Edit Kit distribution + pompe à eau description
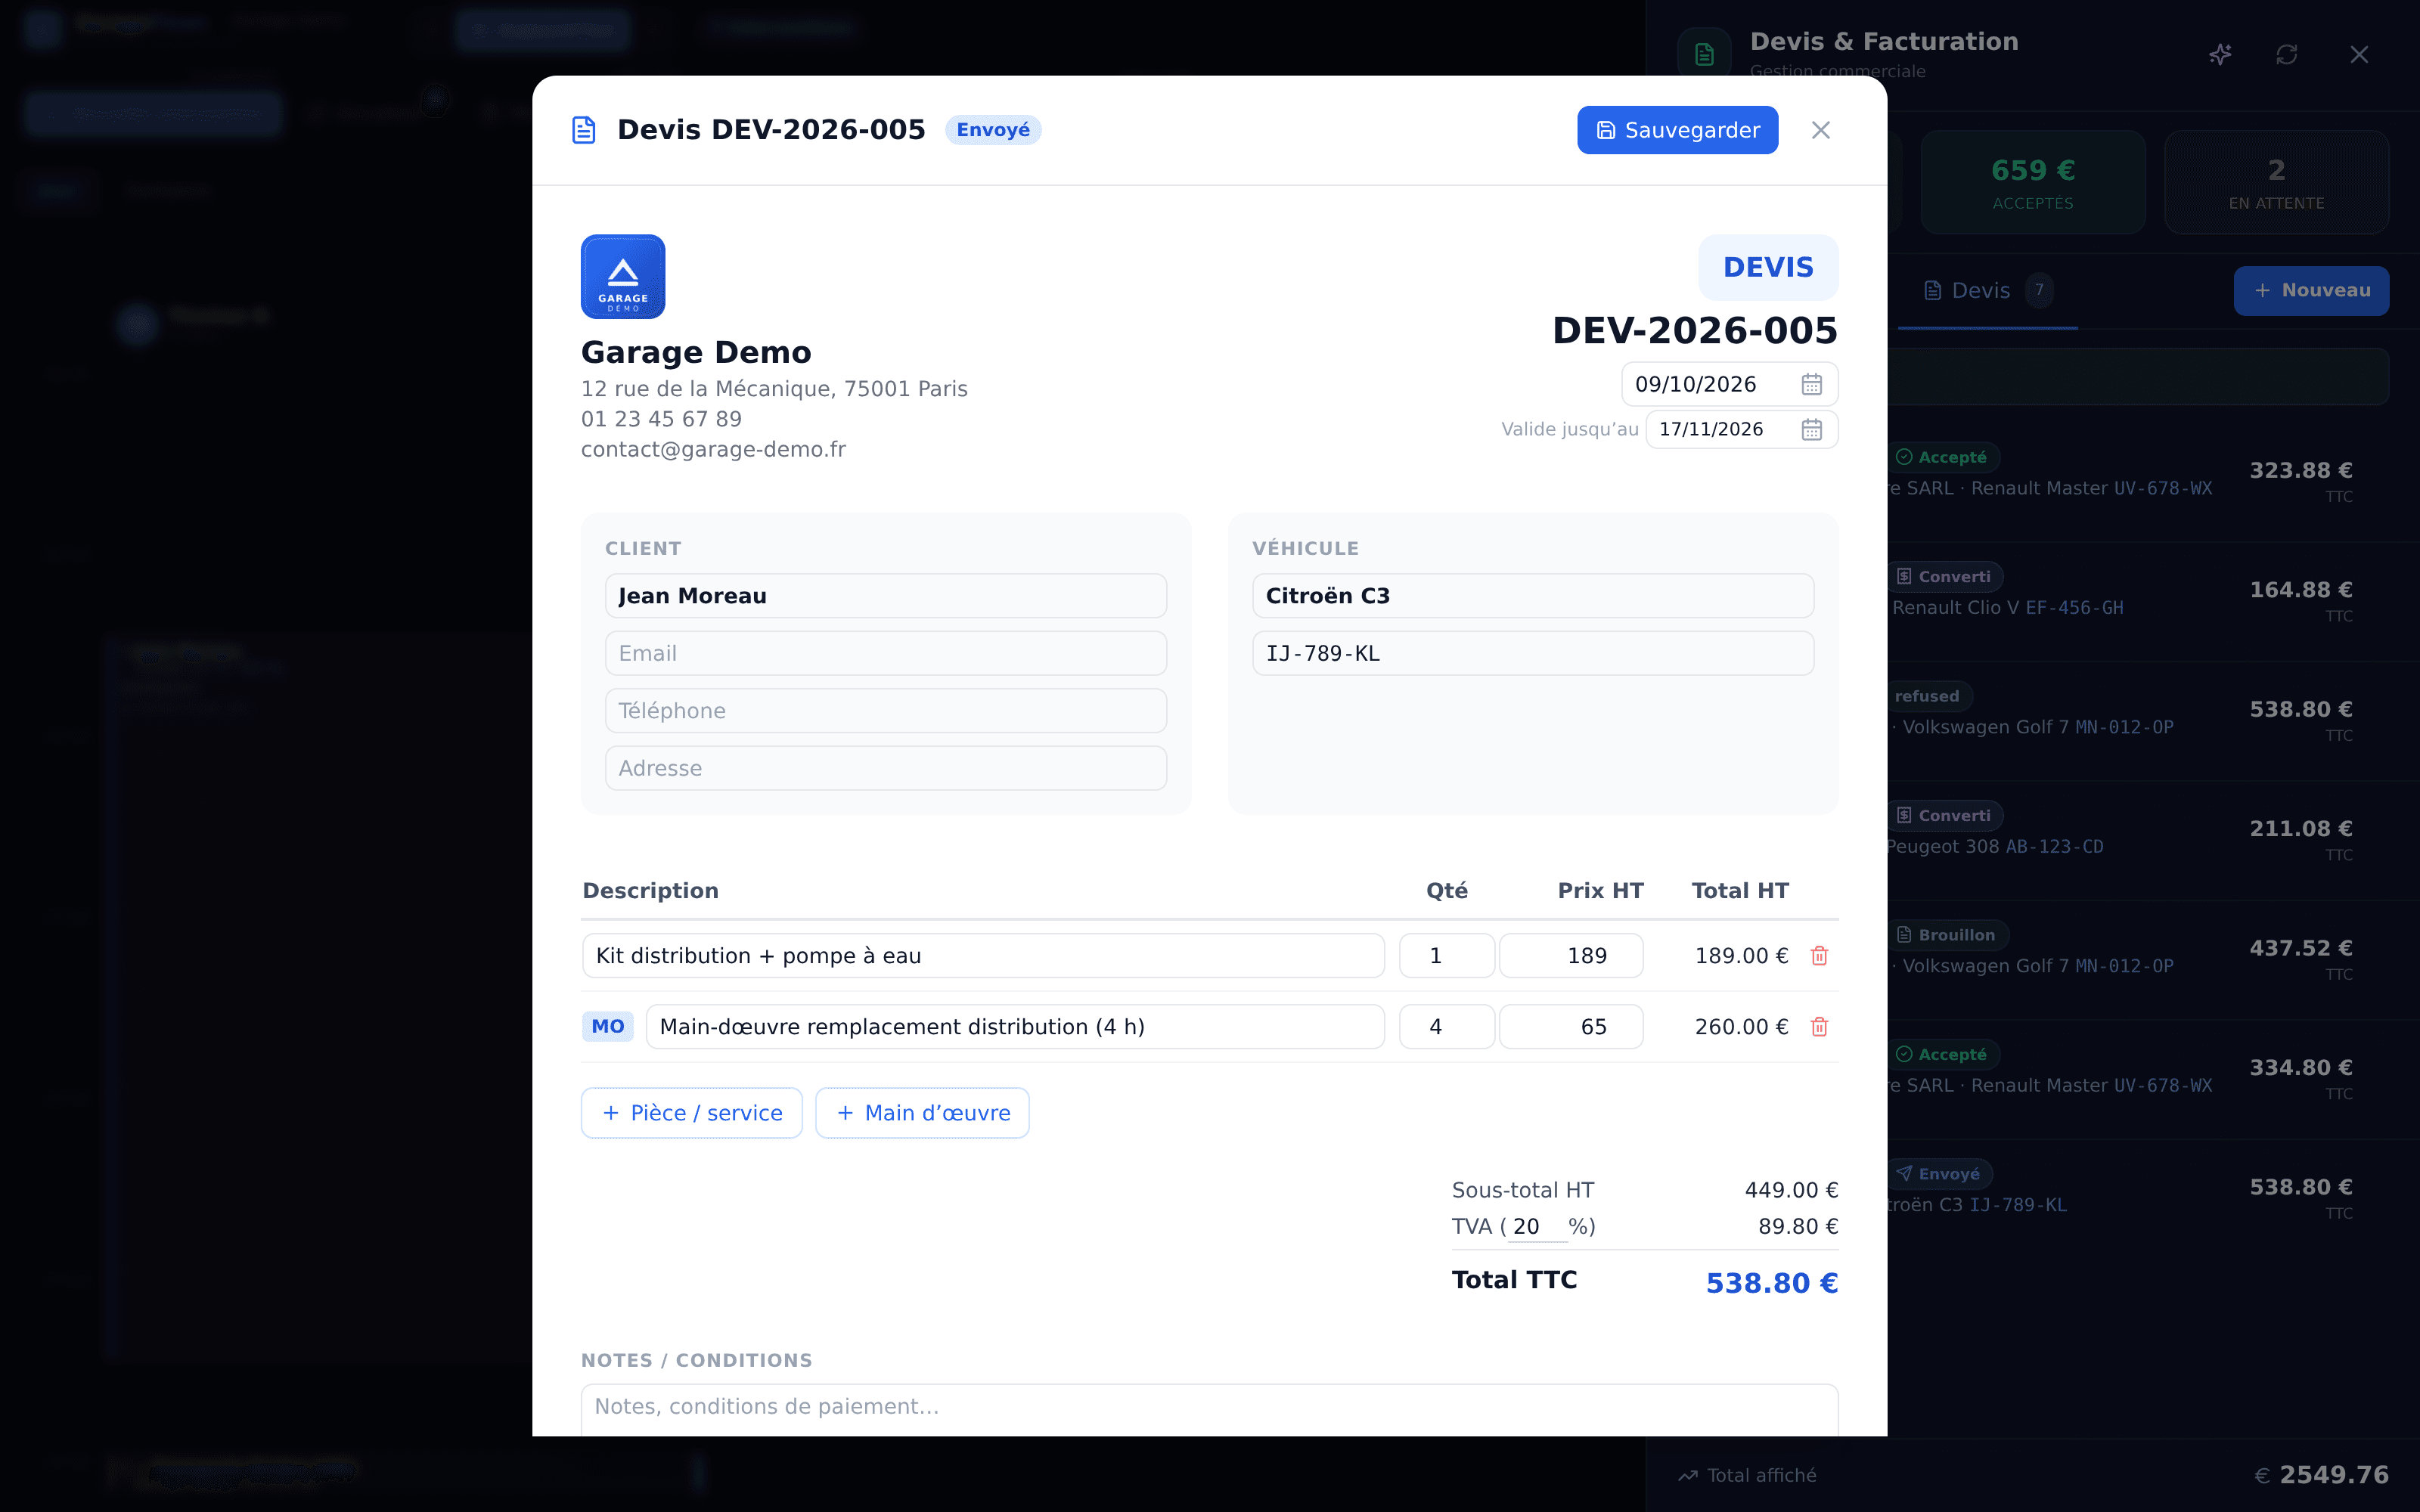The image size is (2420, 1512). tap(983, 956)
